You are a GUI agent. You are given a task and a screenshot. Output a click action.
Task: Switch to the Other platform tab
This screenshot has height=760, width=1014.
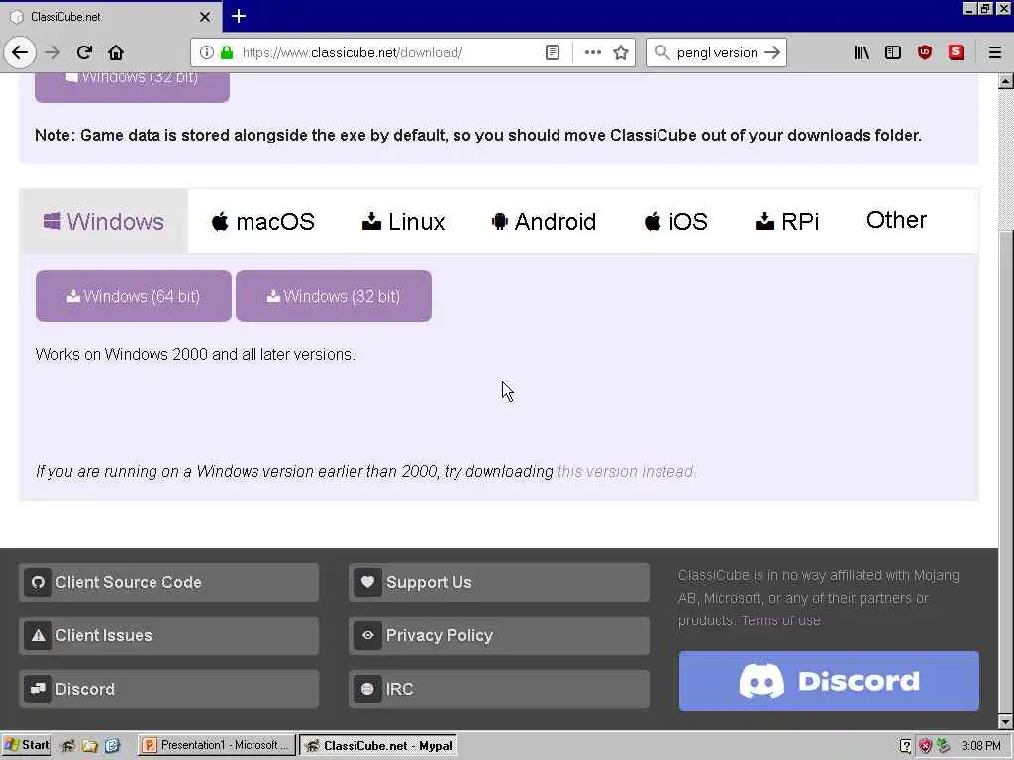(896, 220)
